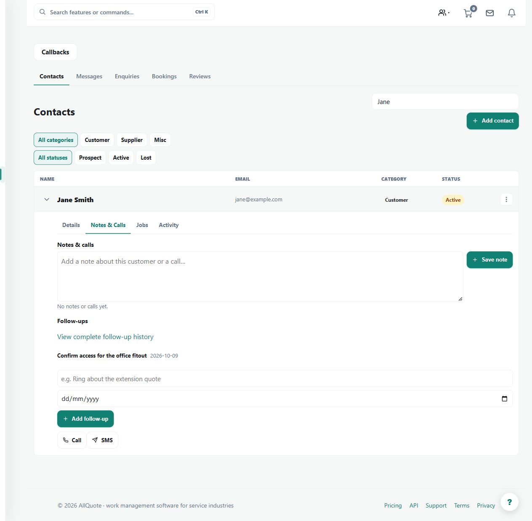Screen dimensions: 532x521
Task: Select the All statuses filter chip
Action: point(53,158)
